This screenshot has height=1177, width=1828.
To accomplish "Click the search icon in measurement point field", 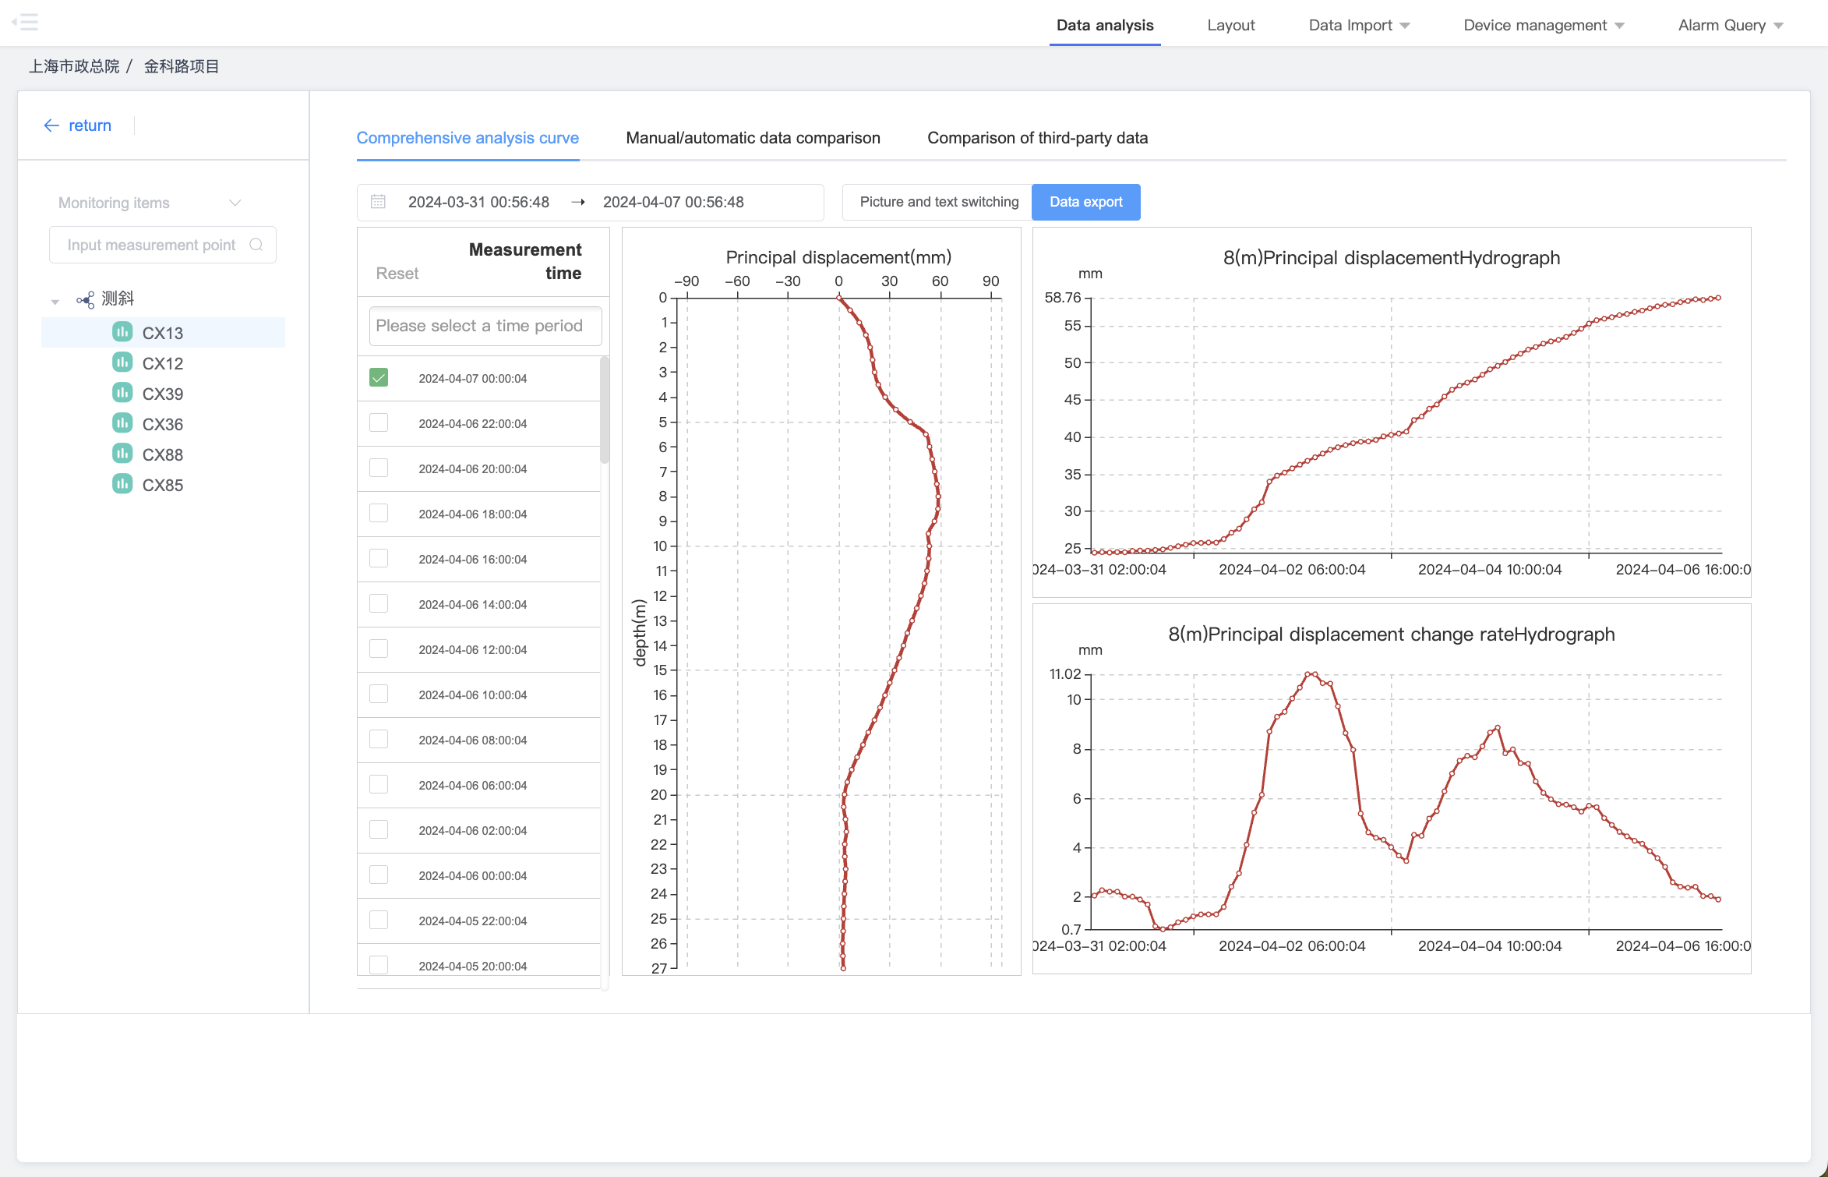I will (x=256, y=245).
